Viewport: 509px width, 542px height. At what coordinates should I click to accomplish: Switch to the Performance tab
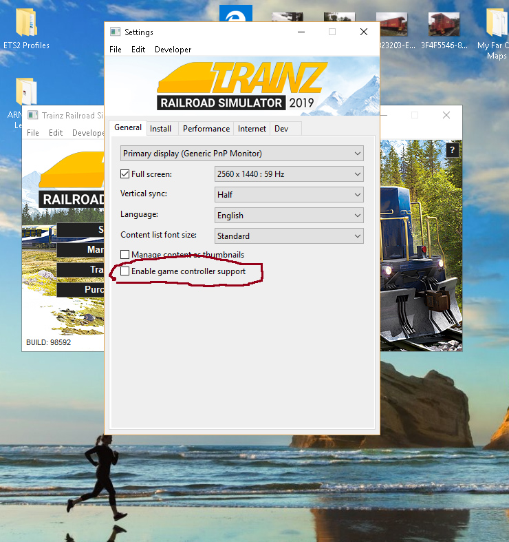tap(206, 129)
